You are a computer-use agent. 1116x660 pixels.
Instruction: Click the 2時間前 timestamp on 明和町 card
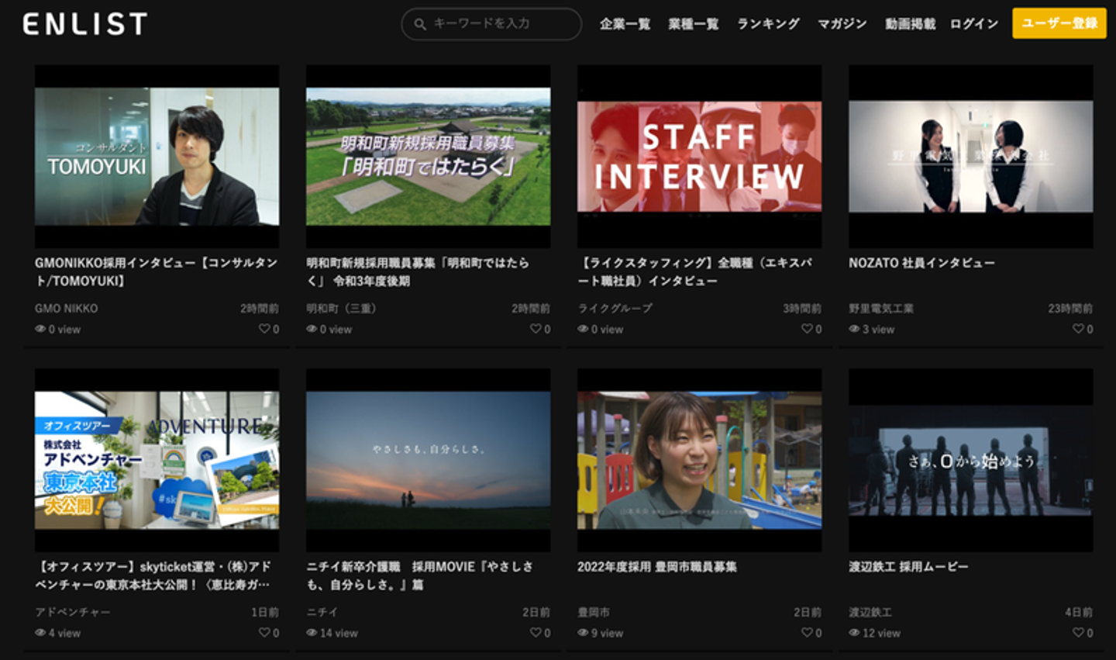[x=531, y=309]
